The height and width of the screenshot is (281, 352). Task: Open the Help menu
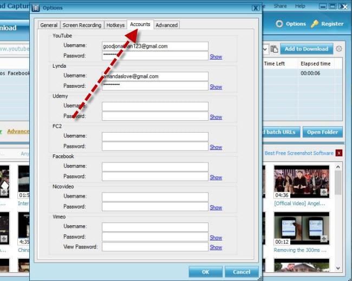click(300, 6)
